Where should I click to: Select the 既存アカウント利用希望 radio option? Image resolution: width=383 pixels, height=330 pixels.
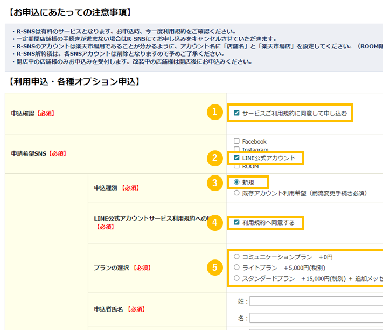pos(236,193)
